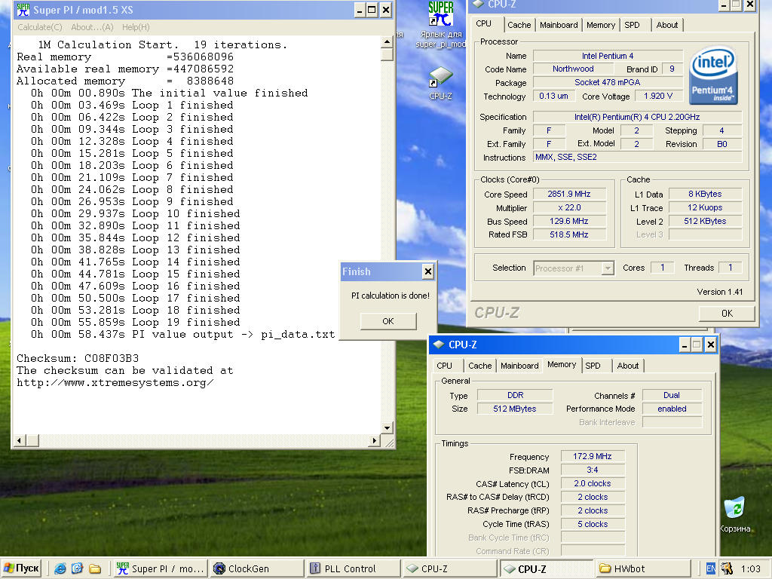Screen dimensions: 772x579
Task: Click the Rated FSB value 518.5 MHz
Action: point(569,235)
